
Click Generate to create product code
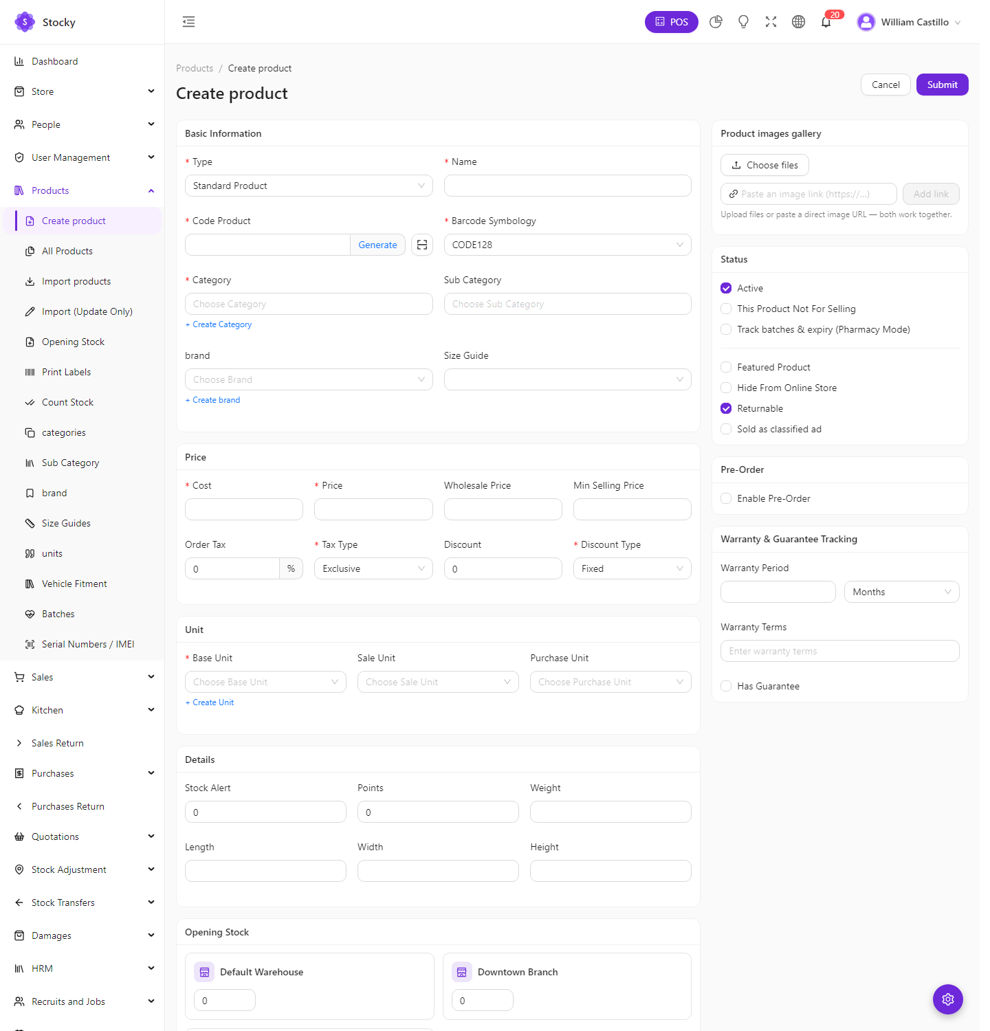click(x=377, y=245)
